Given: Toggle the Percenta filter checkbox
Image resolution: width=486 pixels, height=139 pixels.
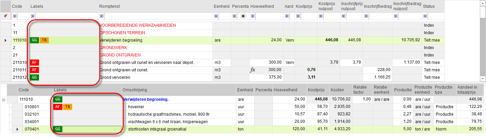Looking at the screenshot, I should tap(243, 16).
